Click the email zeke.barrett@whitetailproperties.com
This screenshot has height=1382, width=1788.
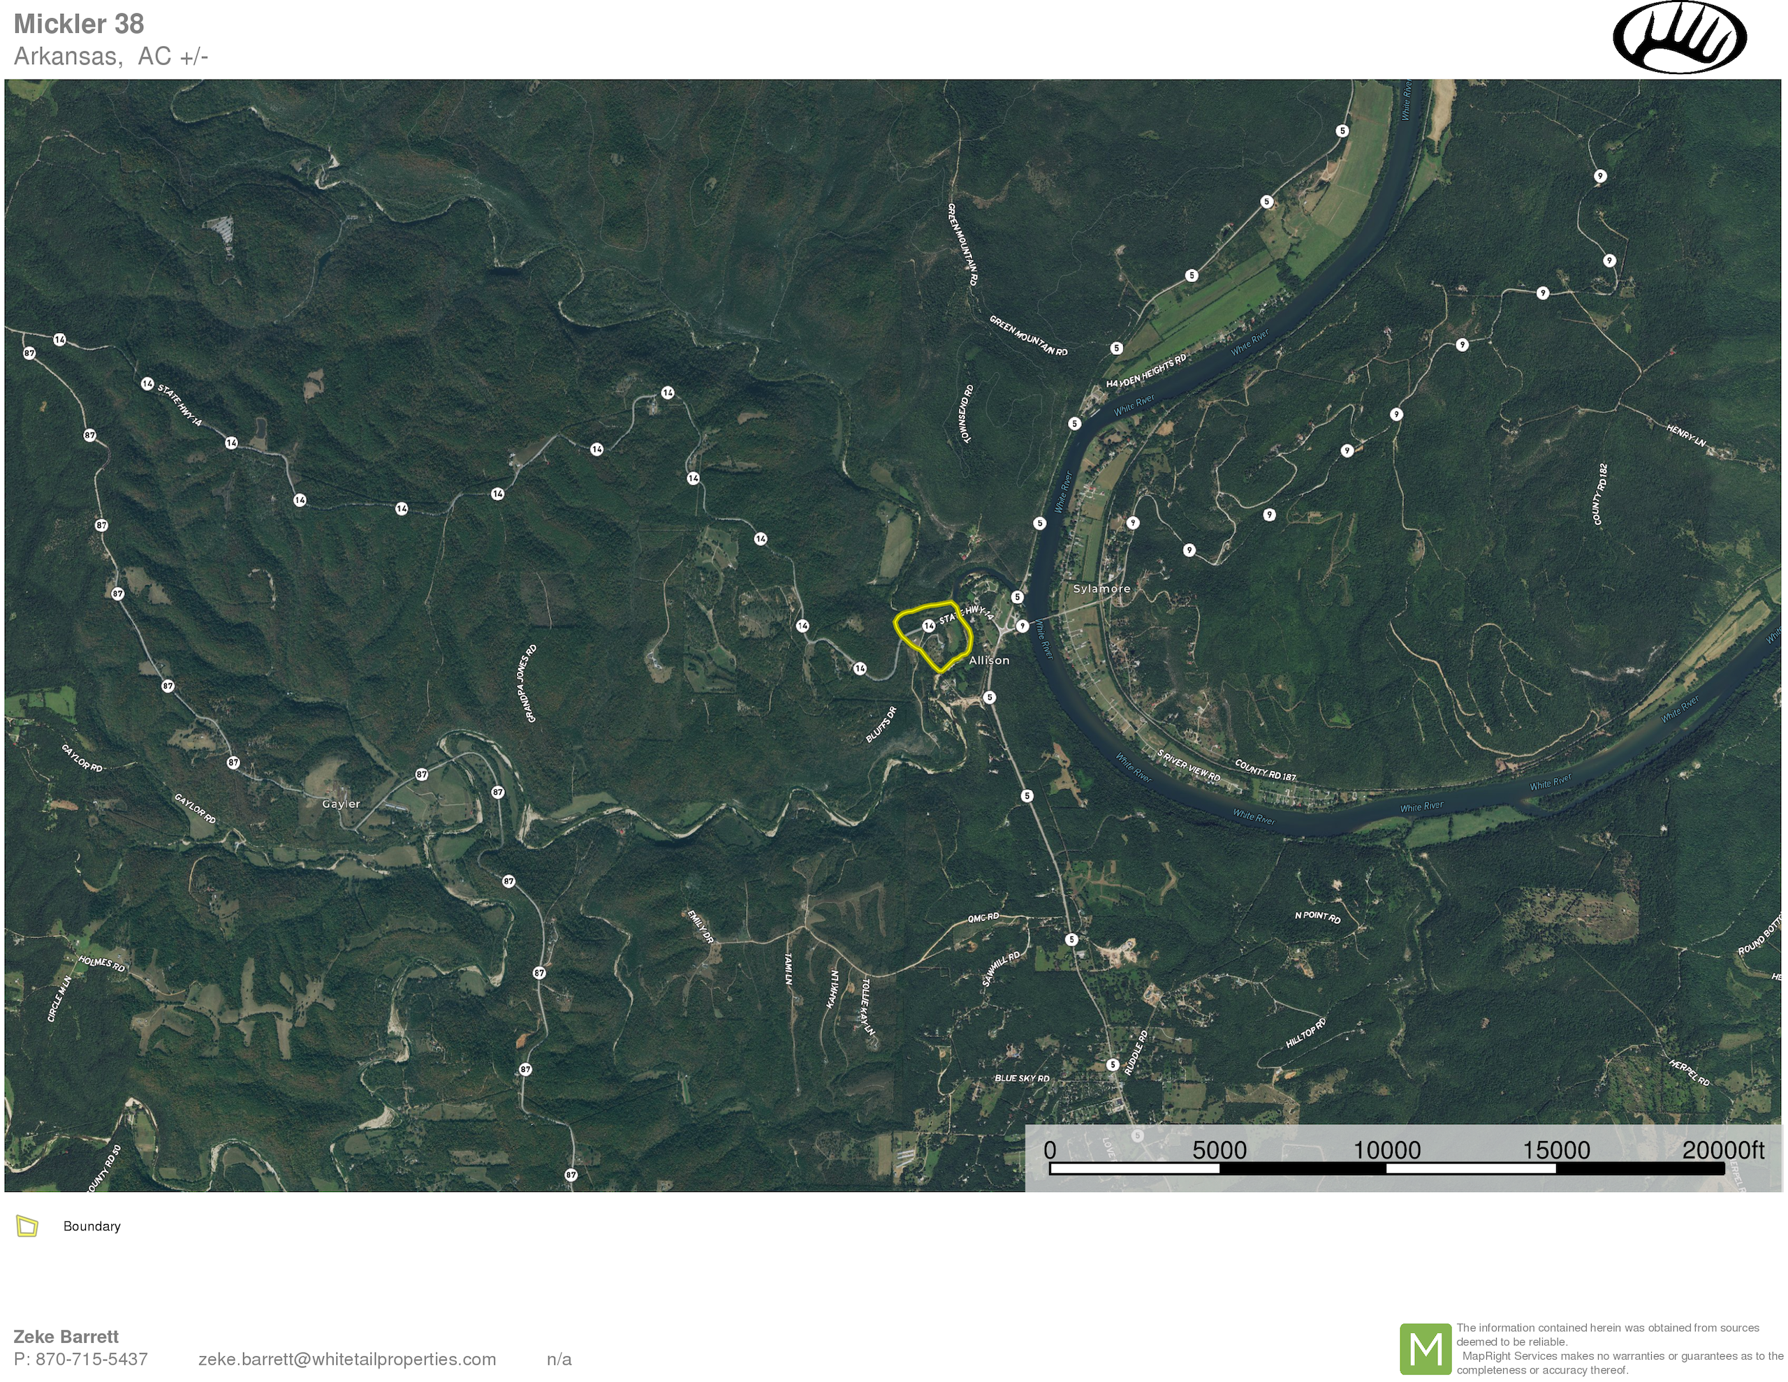[x=347, y=1359]
